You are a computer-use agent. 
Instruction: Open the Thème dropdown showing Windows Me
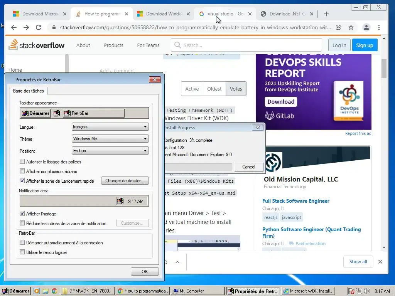(x=110, y=139)
